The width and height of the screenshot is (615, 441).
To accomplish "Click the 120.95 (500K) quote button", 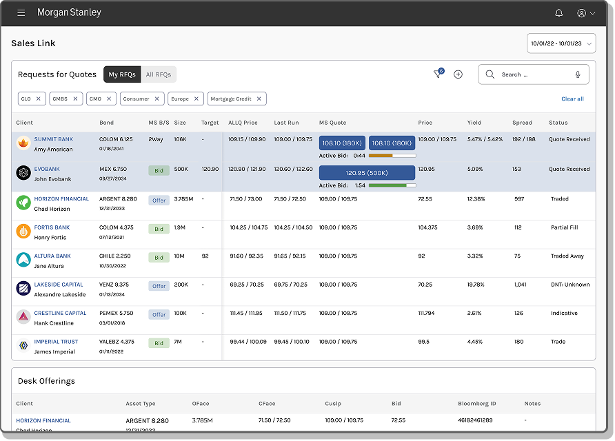I will 367,173.
